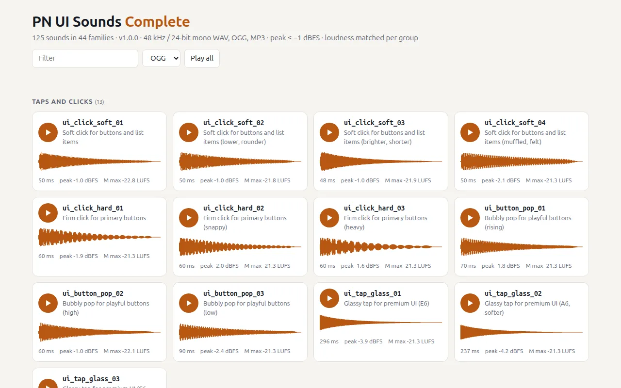Play the ui_click_soft_04 sound
This screenshot has height=388, width=621.
[470, 132]
